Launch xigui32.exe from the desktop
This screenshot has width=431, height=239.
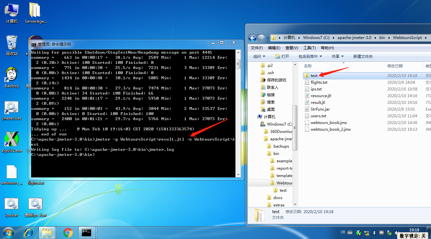click(x=12, y=143)
